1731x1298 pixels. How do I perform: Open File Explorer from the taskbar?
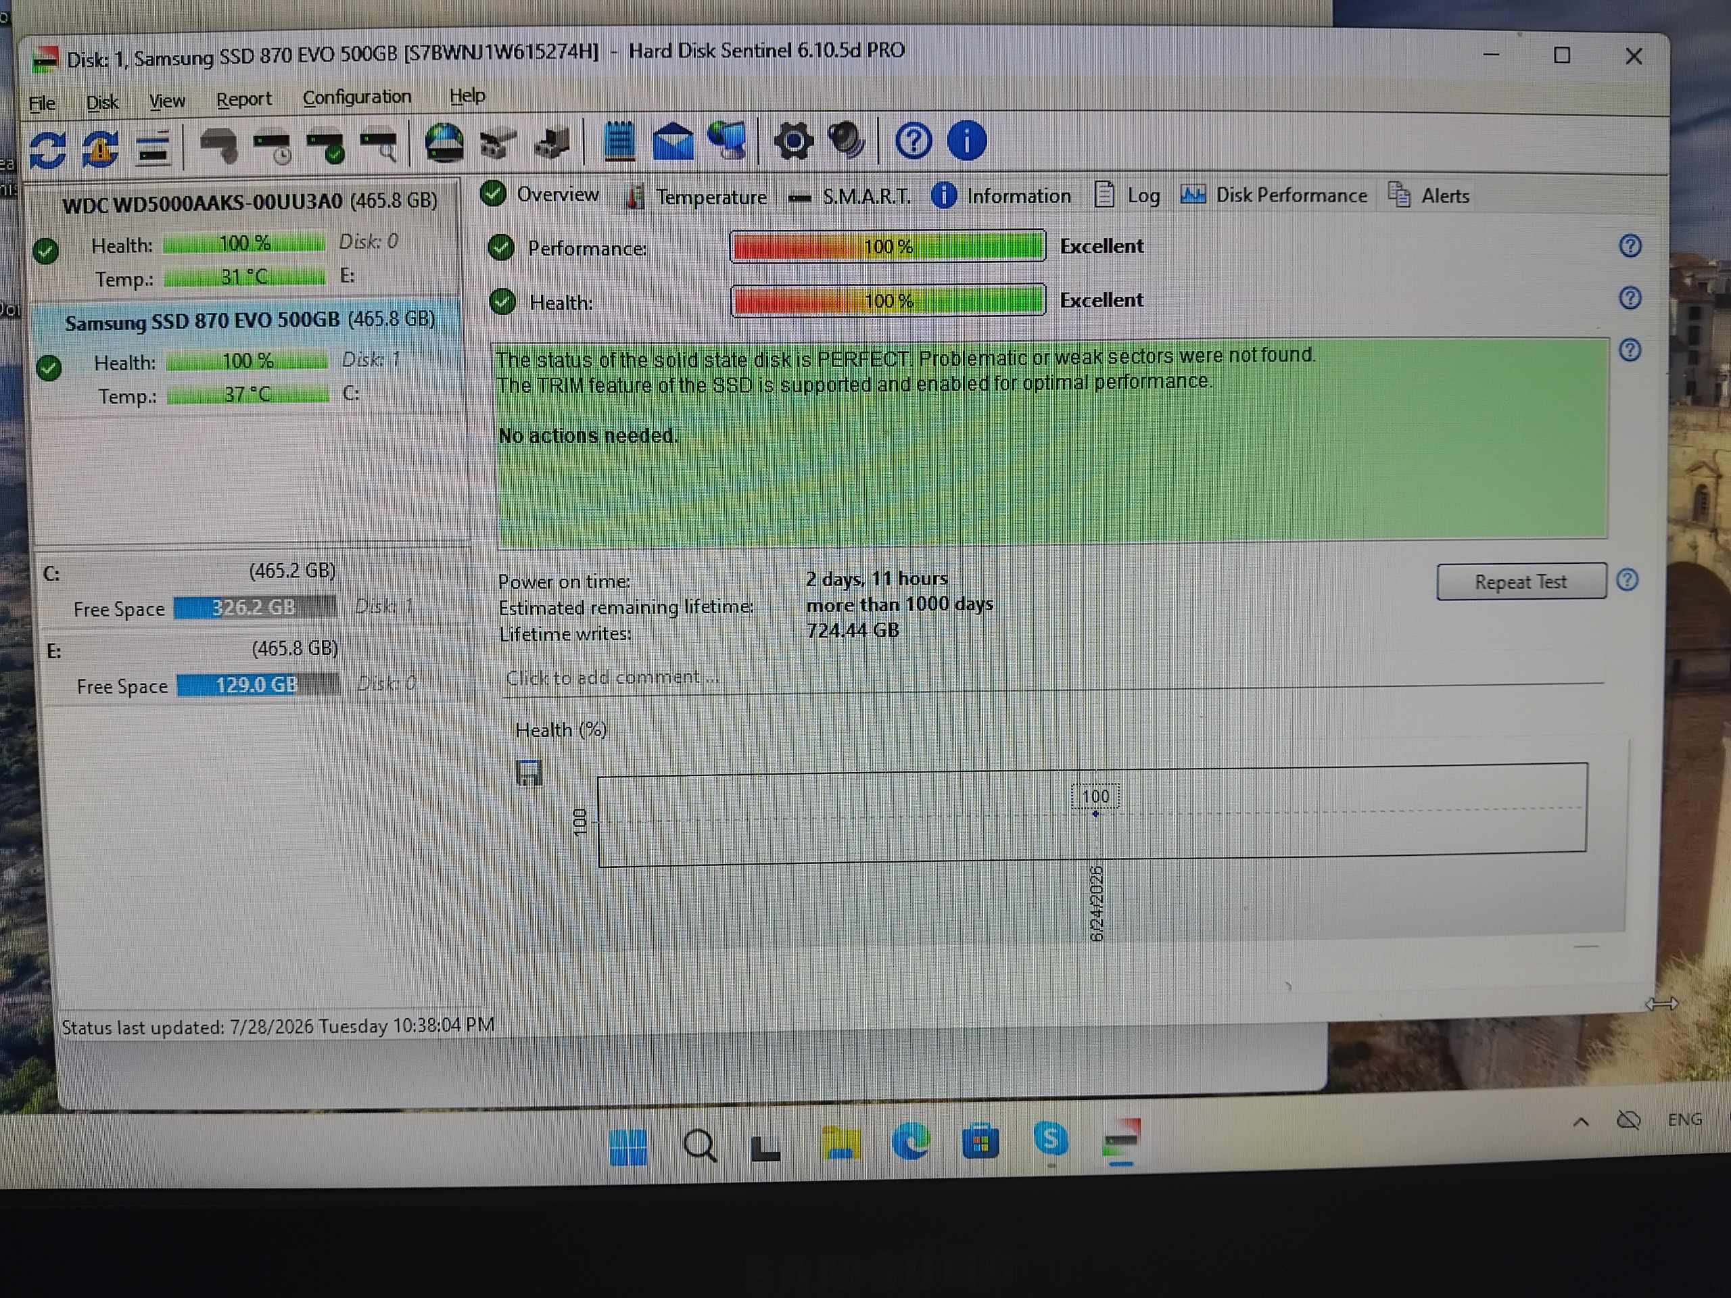(x=840, y=1143)
